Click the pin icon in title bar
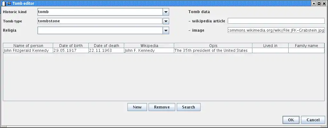This screenshot has height=128, width=328. pyautogui.click(x=9, y=3)
